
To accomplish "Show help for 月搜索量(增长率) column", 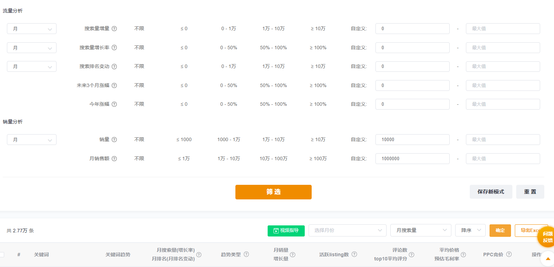I will [x=199, y=255].
